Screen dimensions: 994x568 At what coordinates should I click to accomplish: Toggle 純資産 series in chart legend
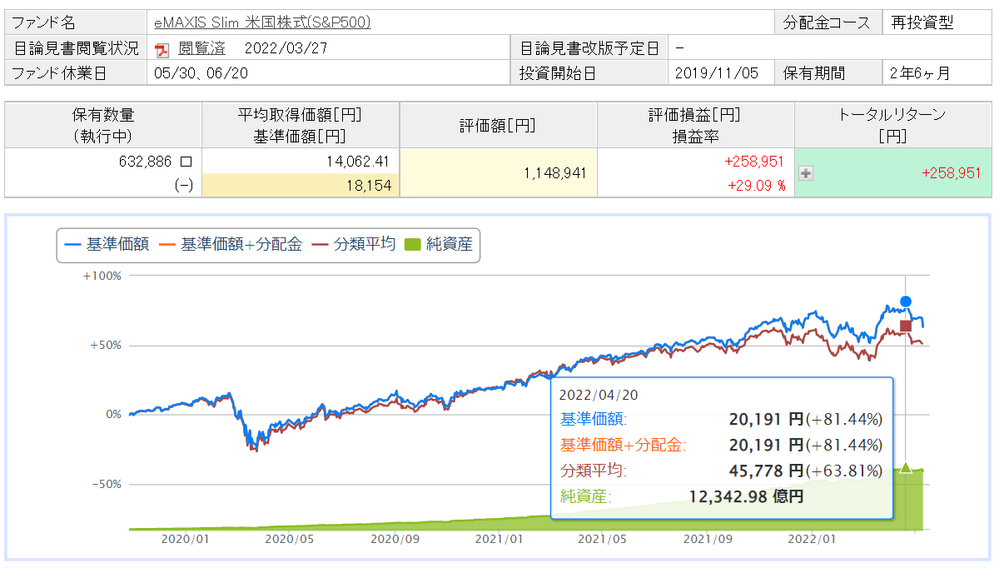[439, 244]
